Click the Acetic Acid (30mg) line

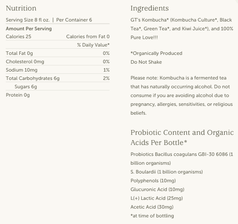click(152, 207)
